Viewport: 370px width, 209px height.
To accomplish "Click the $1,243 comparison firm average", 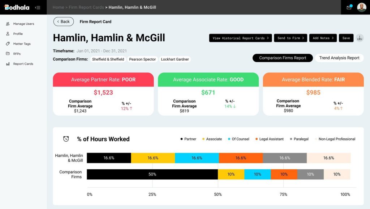I will tap(80, 111).
